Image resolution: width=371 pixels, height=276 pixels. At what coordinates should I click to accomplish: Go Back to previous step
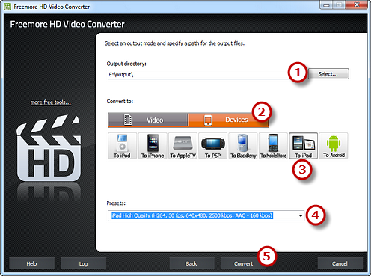pyautogui.click(x=191, y=263)
